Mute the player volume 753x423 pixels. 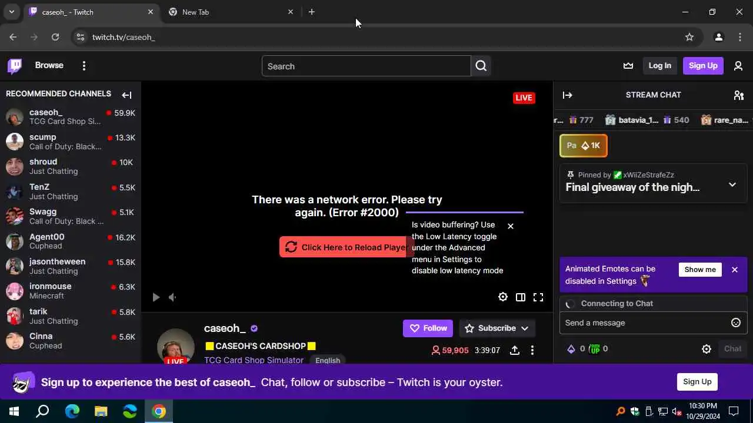click(x=172, y=297)
